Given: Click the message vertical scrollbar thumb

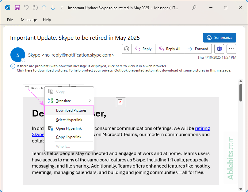Looking at the screenshot, I should tap(241, 93).
